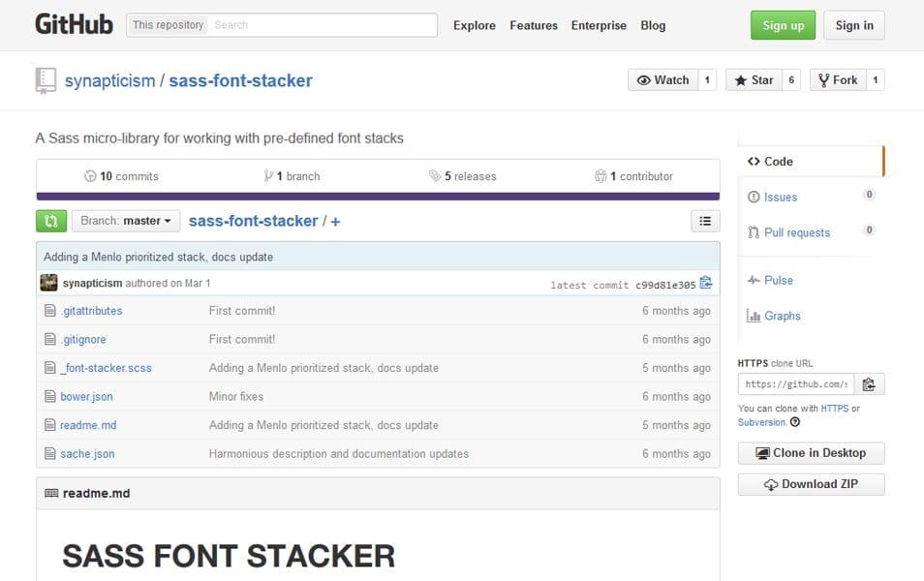
Task: Click the Download ZIP button
Action: [811, 484]
